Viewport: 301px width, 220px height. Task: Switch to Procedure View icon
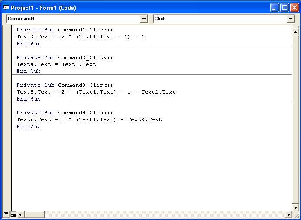pyautogui.click(x=6, y=214)
